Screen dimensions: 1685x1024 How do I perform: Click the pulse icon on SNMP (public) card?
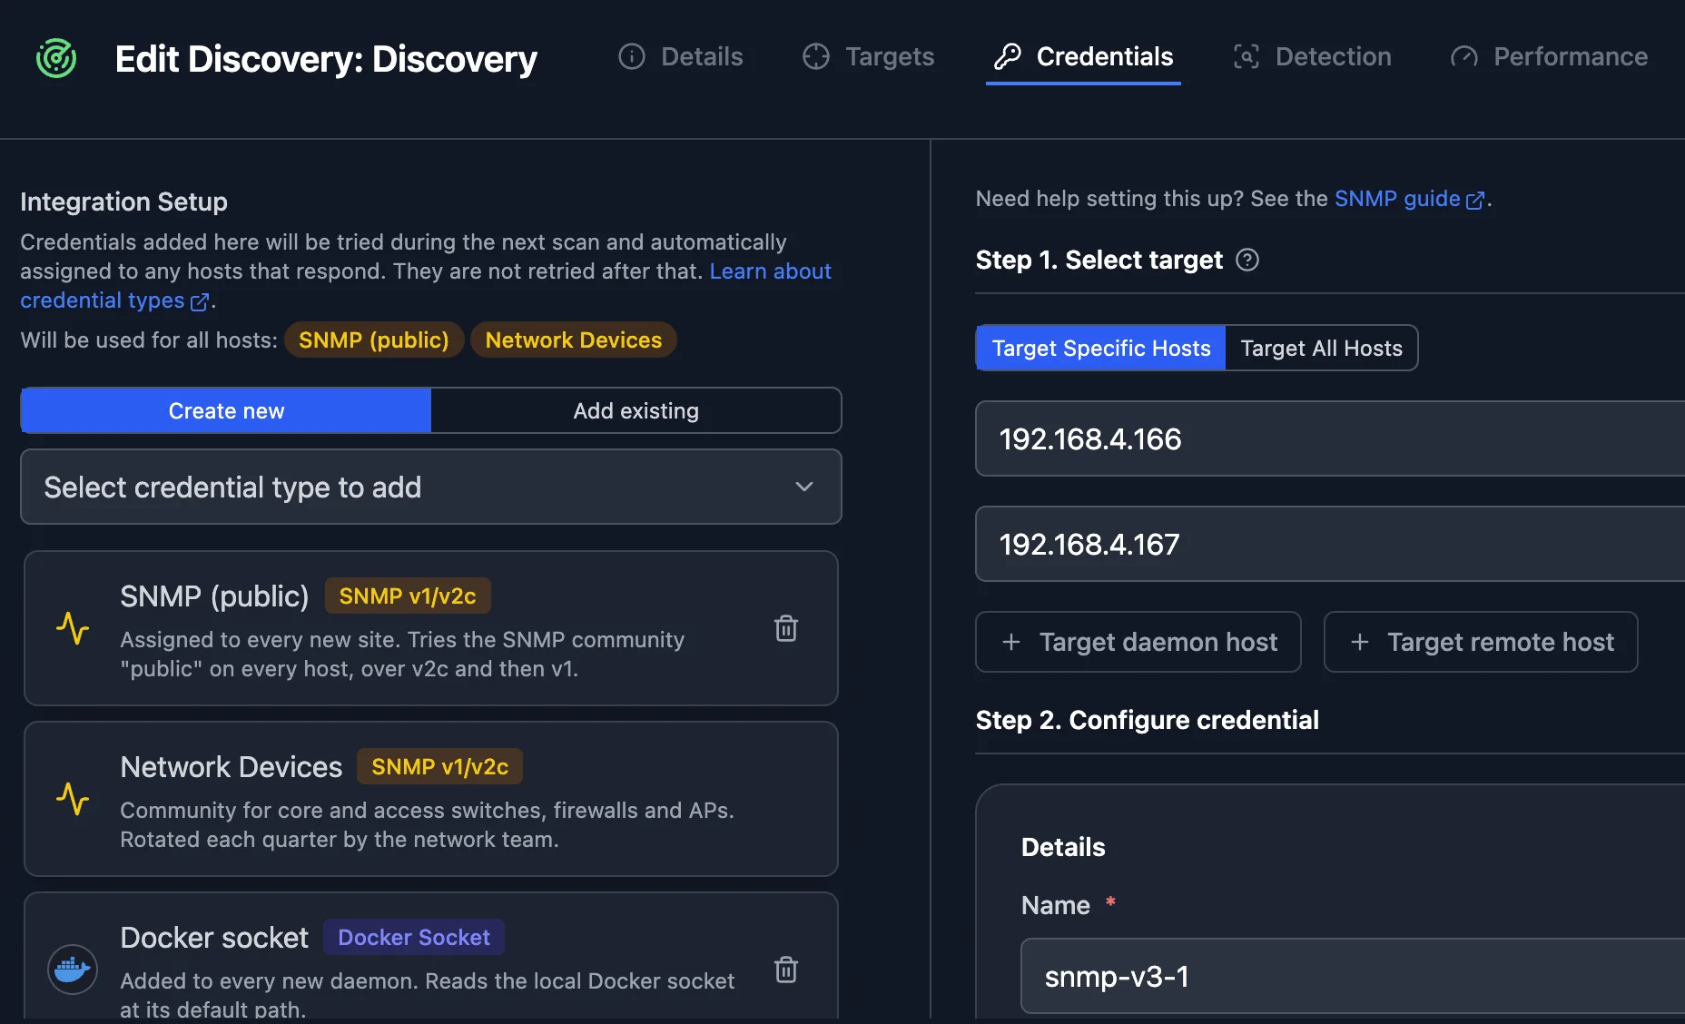pos(73,628)
